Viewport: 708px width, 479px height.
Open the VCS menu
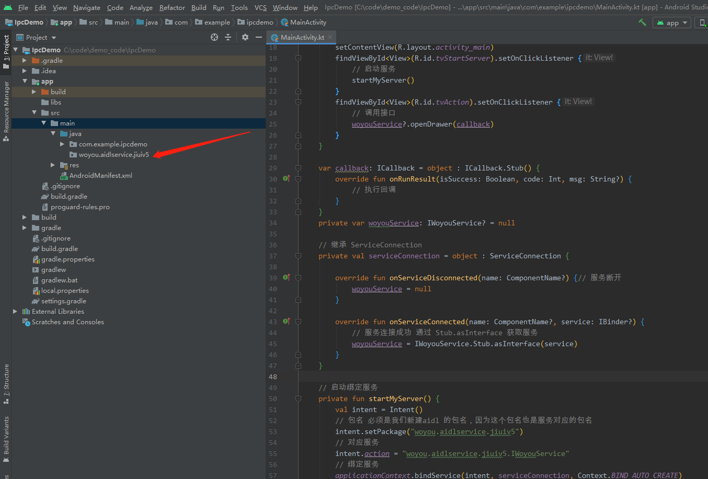click(x=260, y=7)
